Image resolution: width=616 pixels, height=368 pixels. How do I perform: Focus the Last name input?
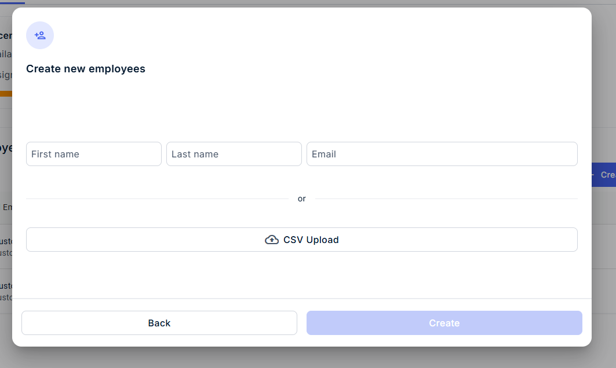[234, 154]
